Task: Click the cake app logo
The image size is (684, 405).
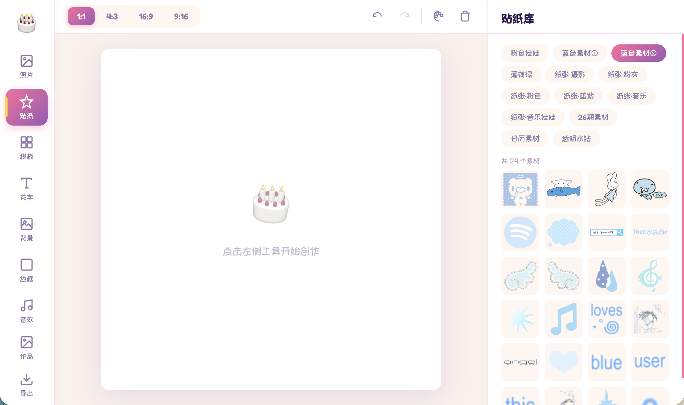Action: click(x=27, y=23)
